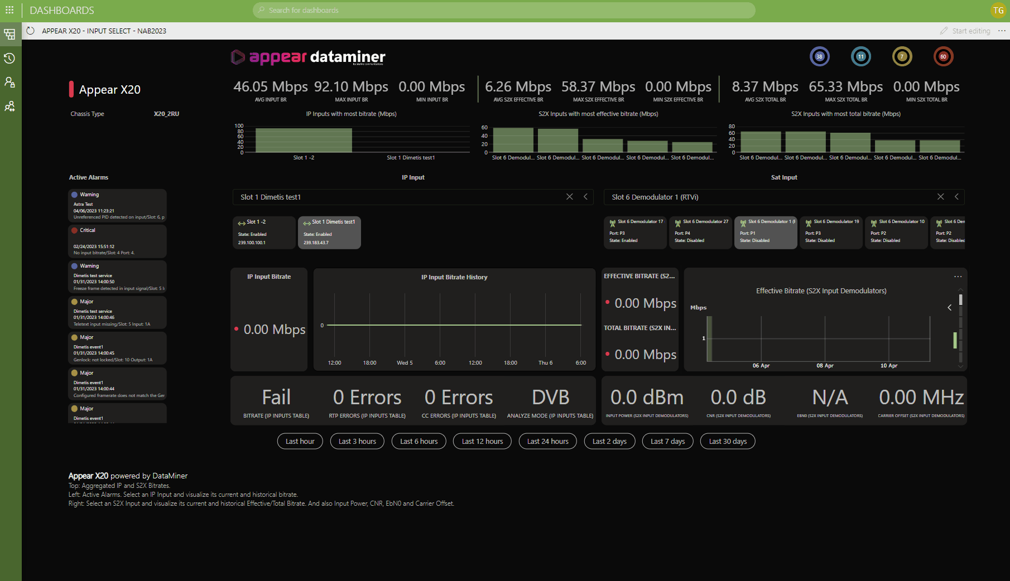Viewport: 1010px width, 581px height.
Task: Open the Warning freeze frame detected alarm
Action: [x=117, y=277]
